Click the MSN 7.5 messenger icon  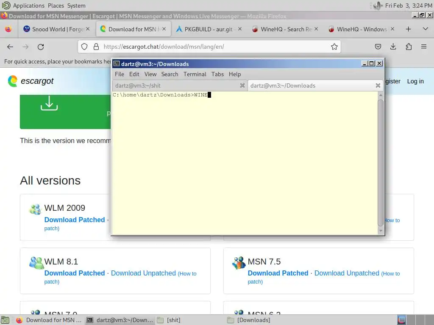click(239, 262)
